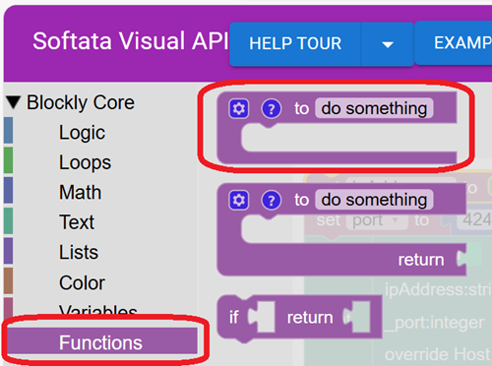This screenshot has height=366, width=492.
Task: Click question mark on return procedure block
Action: click(272, 200)
